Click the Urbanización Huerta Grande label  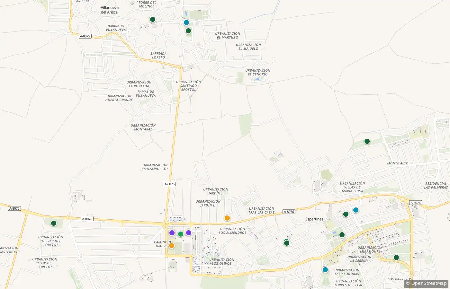point(119,98)
